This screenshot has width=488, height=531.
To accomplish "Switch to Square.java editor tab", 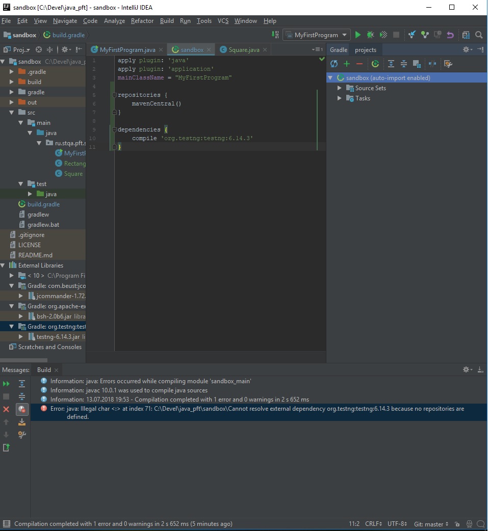I will coord(244,50).
